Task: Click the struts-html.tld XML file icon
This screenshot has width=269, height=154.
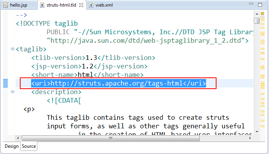Action: (42, 5)
